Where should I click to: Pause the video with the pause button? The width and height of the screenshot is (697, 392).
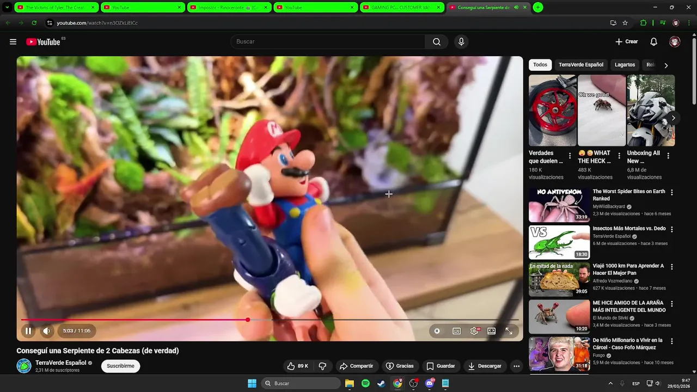point(28,330)
